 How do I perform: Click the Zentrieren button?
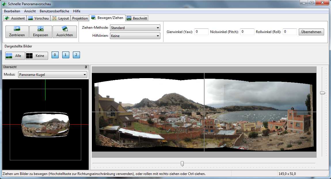click(17, 32)
